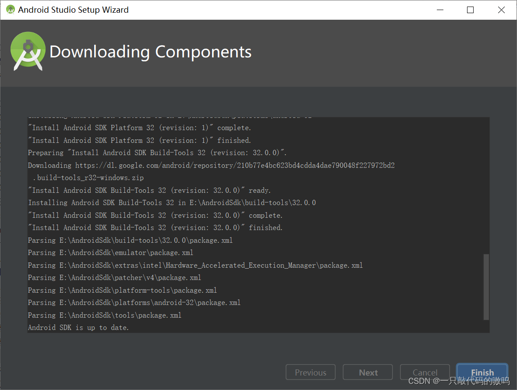Viewport: 517px width, 390px height.
Task: Click the 'Preparing "Install Android SDK Build-Tools 32' line
Action: (x=157, y=152)
